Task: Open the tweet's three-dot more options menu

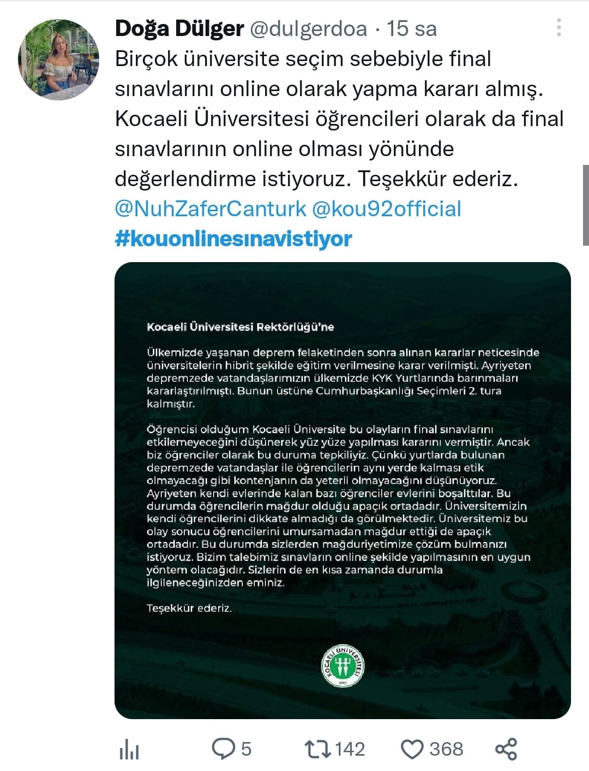Action: click(559, 28)
